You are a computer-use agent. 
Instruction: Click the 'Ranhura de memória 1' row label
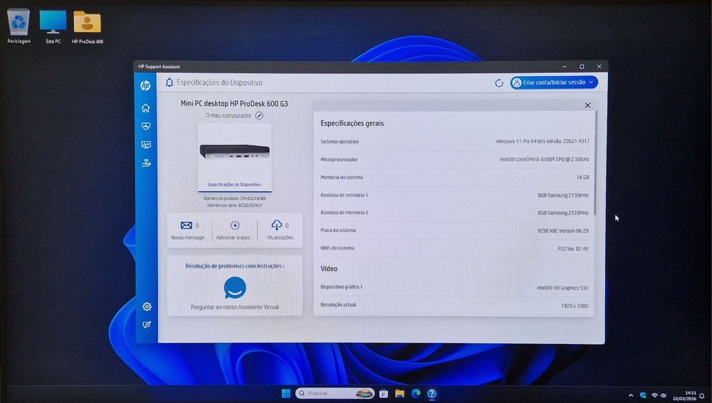344,195
